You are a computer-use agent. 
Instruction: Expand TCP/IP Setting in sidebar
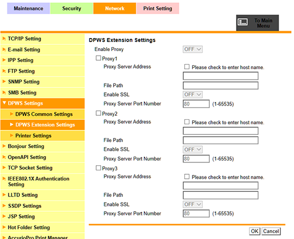tap(43, 39)
